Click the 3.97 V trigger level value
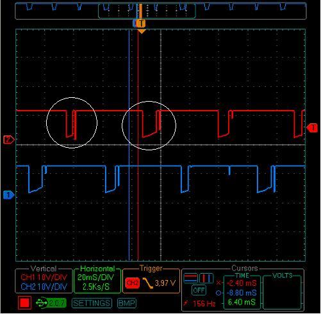 165,283
